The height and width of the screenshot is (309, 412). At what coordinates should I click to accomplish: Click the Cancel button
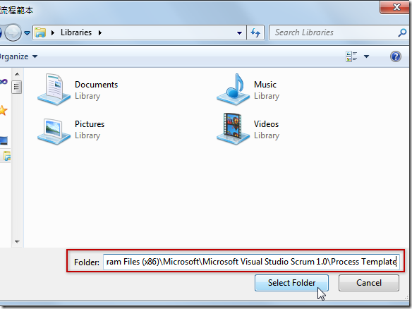coord(369,283)
